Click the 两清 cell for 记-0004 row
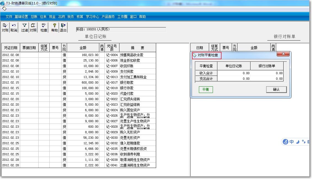312x179 pixels. 102,55
